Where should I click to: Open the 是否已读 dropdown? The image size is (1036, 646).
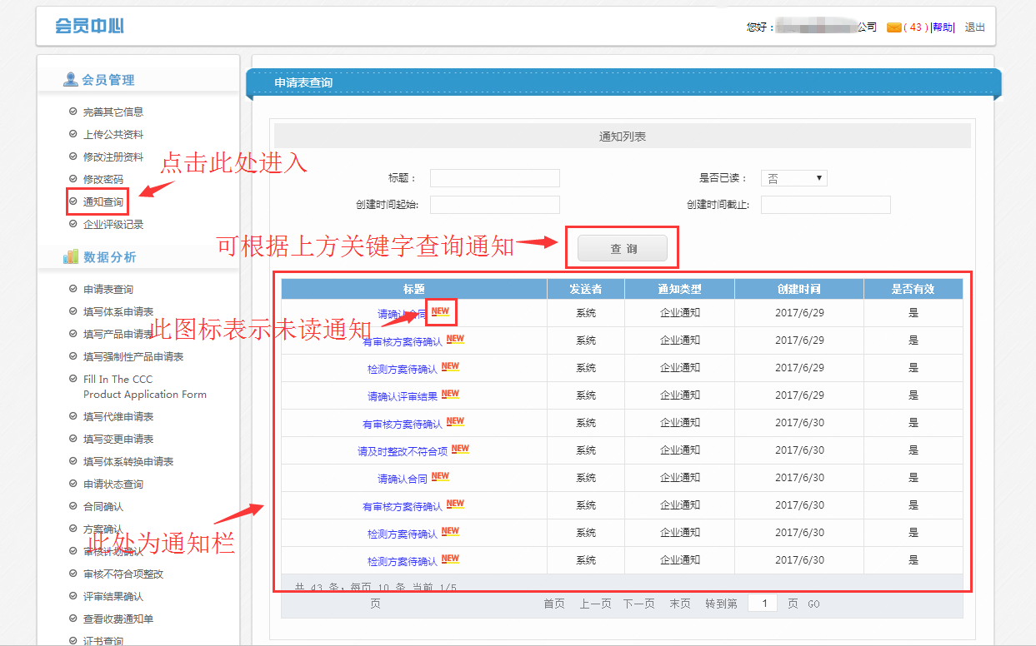[x=793, y=178]
